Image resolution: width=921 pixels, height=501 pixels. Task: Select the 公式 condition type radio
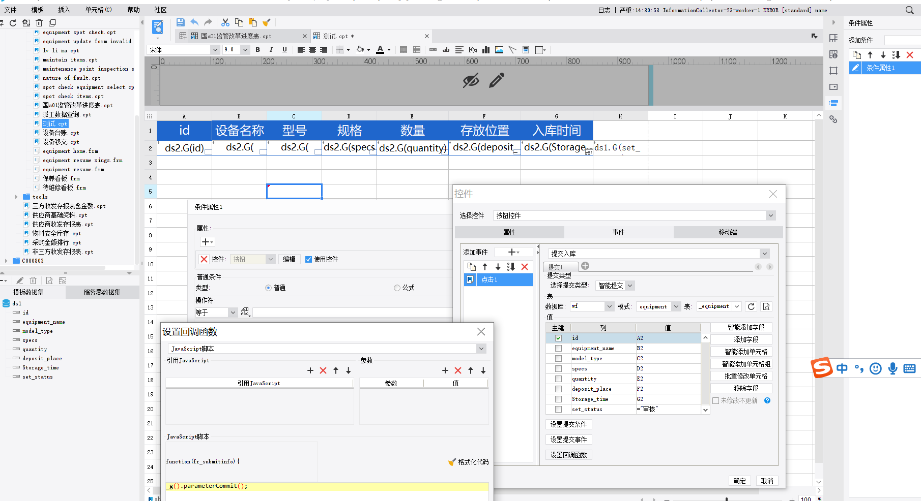(397, 288)
